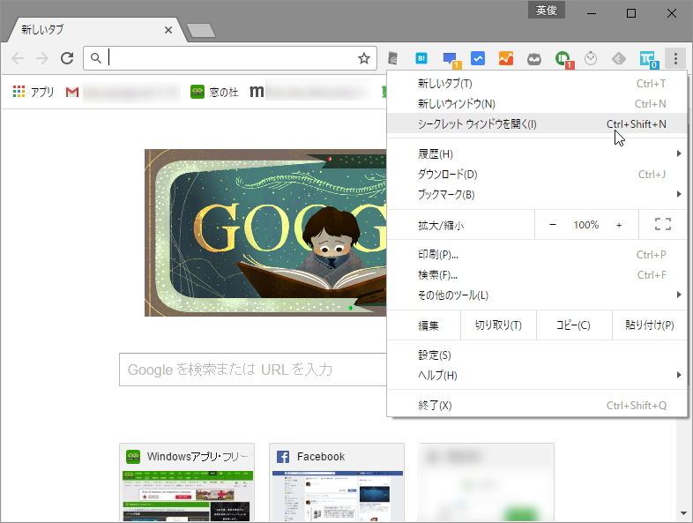
Task: Close the 新しいタブ tab
Action: pos(168,30)
